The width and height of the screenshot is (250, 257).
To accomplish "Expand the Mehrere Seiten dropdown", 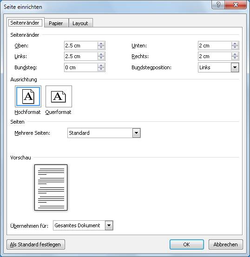I will coord(137,133).
